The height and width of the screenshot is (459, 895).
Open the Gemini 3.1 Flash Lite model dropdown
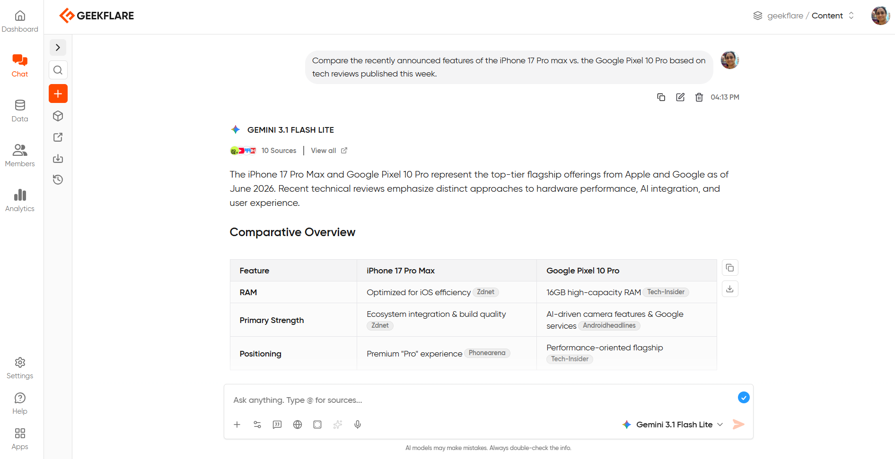pyautogui.click(x=673, y=425)
